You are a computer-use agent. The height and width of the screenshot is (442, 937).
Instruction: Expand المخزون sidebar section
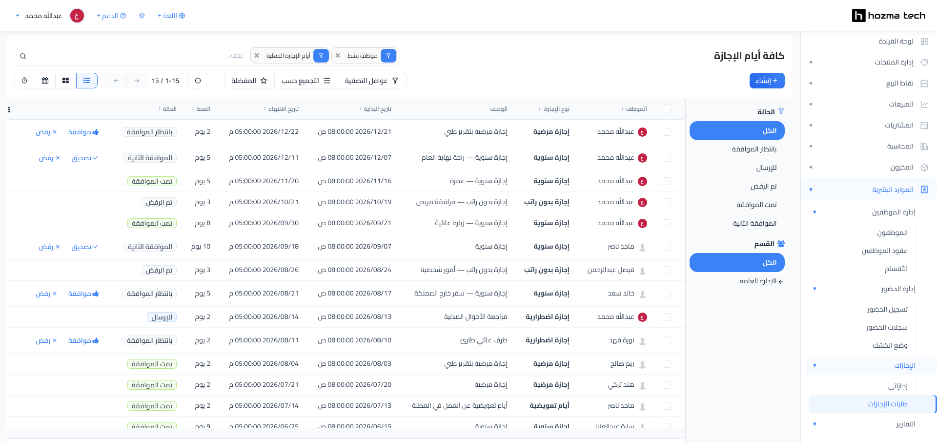pos(869,167)
